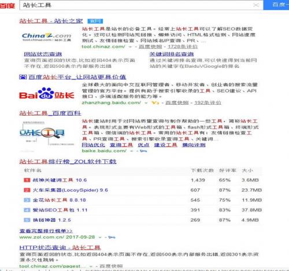The image size is (289, 271).
Task: Expand the dropdown arrow after tool.chinaz.com/
Action: 130,47
